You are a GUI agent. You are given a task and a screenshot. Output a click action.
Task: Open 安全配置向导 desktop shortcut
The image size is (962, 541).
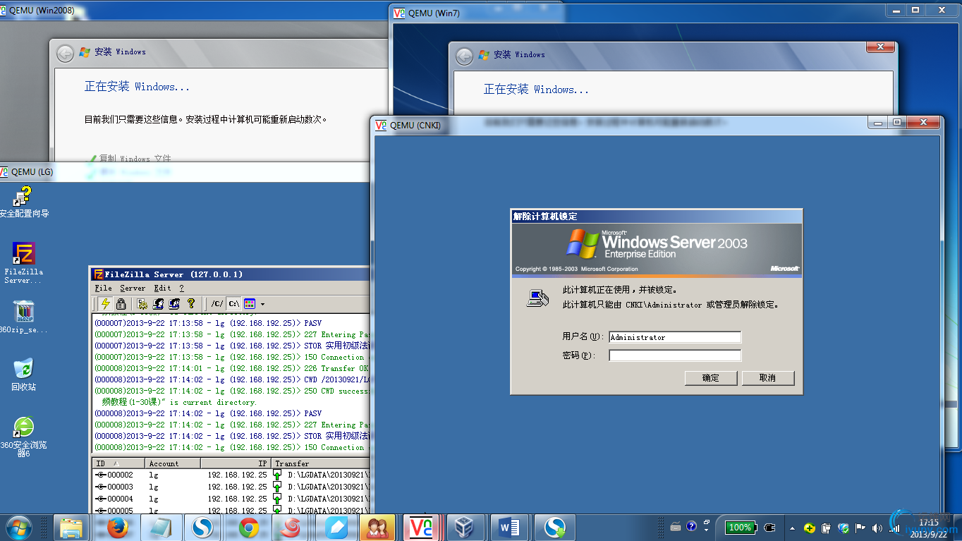24,202
